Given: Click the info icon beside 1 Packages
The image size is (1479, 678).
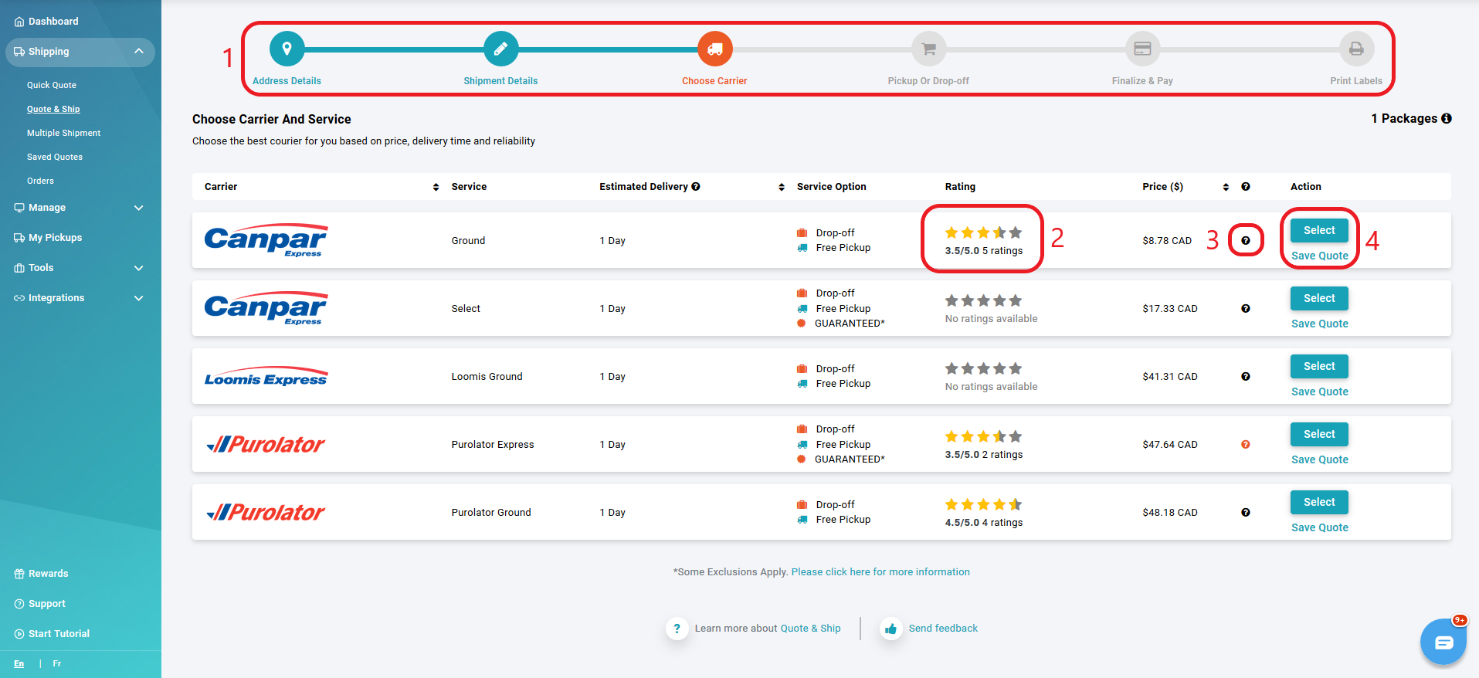Looking at the screenshot, I should click(x=1447, y=118).
